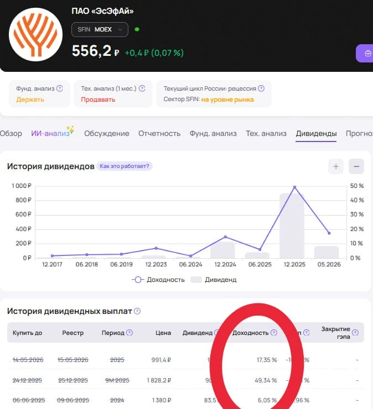The width and height of the screenshot is (373, 409).
Task: Click the yield value 17,35 %
Action: point(266,360)
